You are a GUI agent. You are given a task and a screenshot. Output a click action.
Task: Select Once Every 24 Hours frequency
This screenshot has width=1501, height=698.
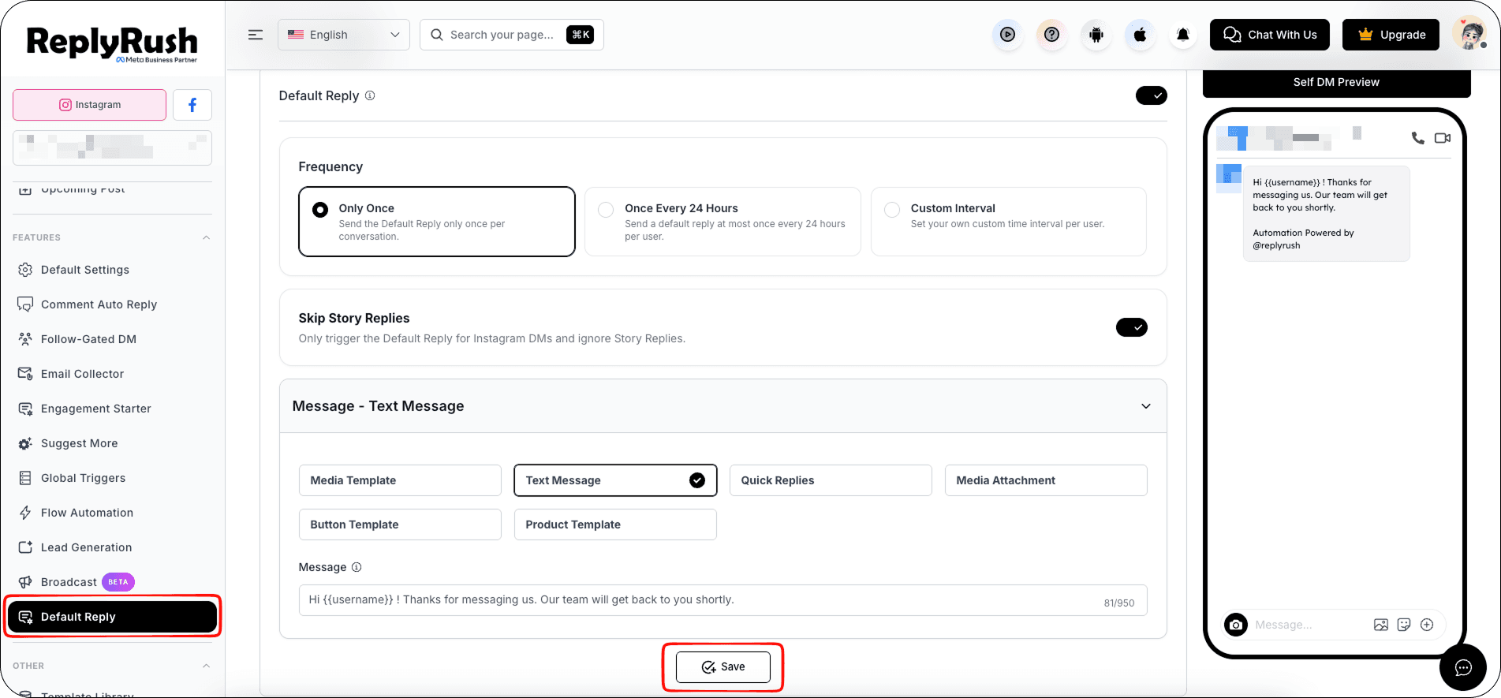coord(722,222)
